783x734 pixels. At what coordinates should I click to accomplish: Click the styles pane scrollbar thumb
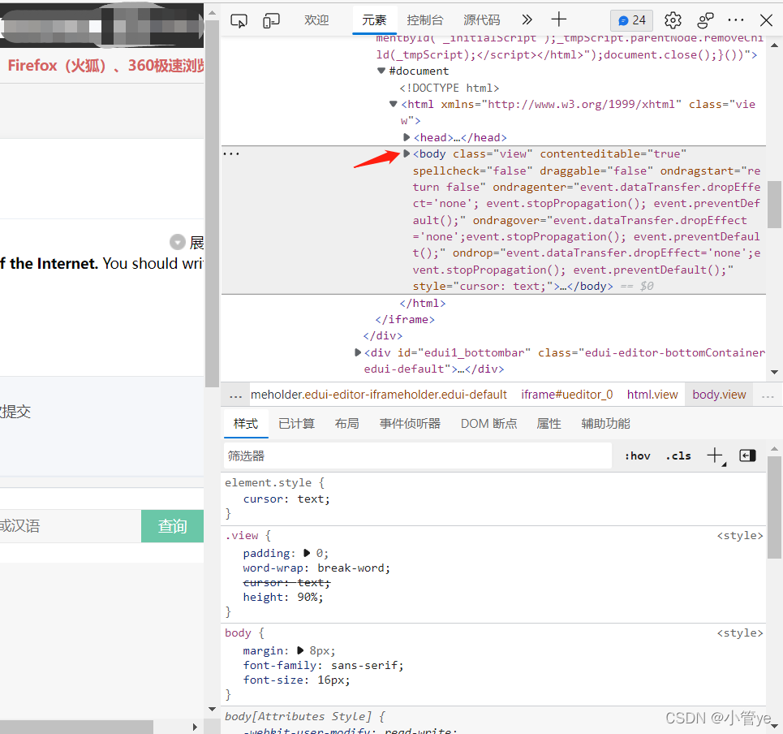775,507
